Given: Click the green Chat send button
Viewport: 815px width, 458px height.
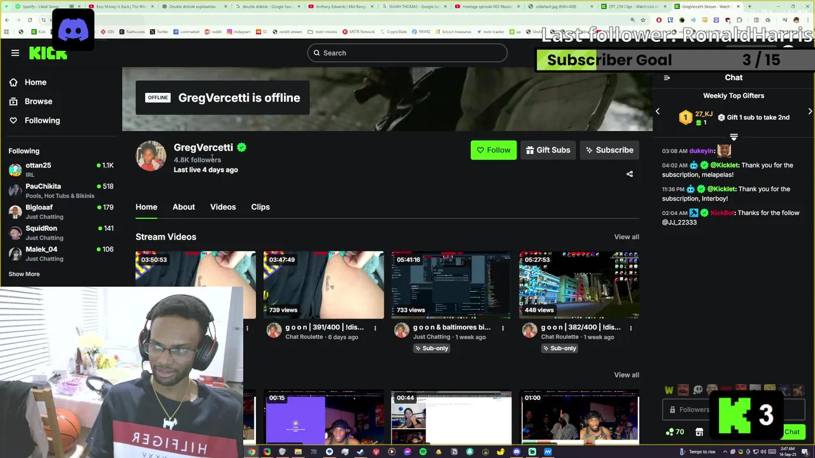Looking at the screenshot, I should 791,432.
